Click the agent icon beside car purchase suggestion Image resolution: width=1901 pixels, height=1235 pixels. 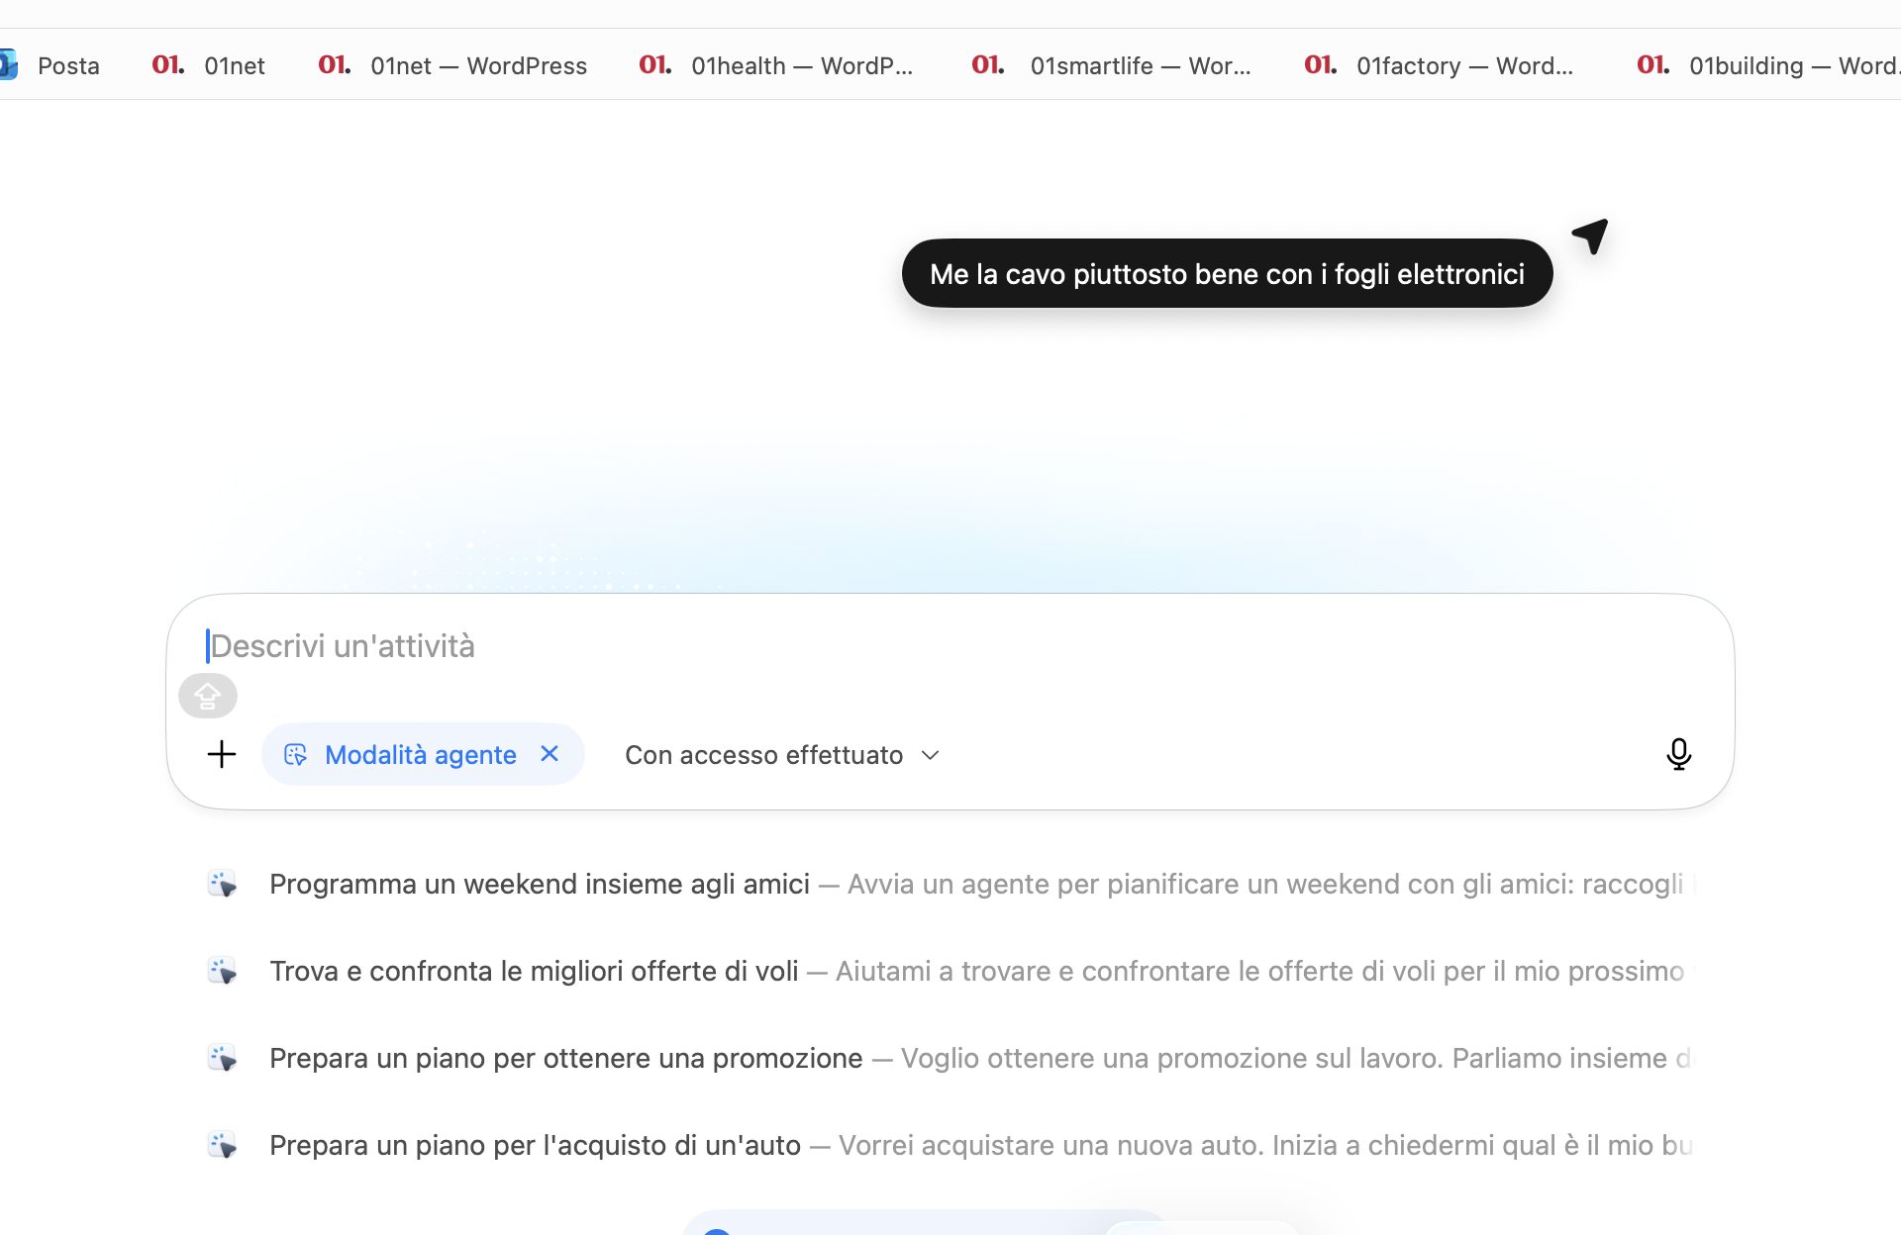click(x=223, y=1145)
